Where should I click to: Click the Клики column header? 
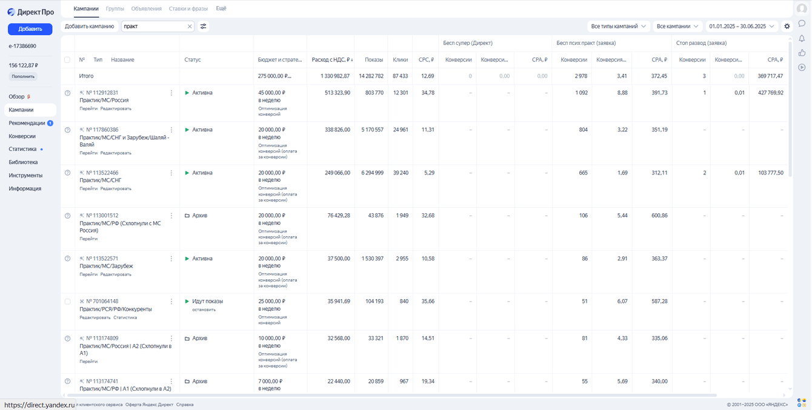point(400,60)
